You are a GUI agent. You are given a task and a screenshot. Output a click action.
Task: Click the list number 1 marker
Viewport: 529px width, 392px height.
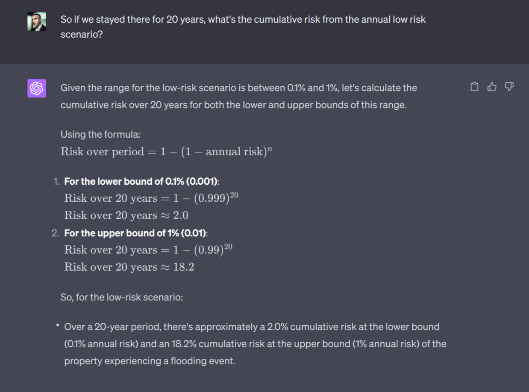click(56, 181)
